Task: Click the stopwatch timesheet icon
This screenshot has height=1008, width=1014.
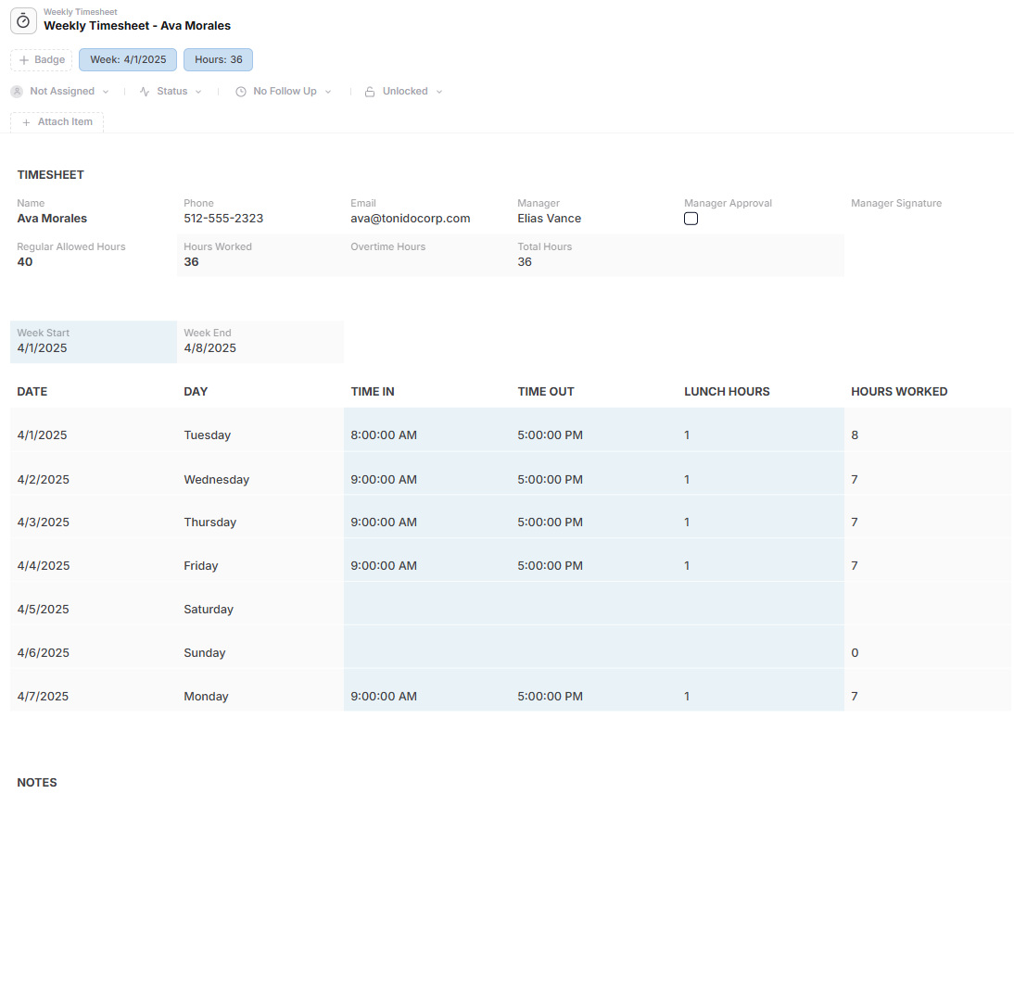Action: (x=23, y=20)
